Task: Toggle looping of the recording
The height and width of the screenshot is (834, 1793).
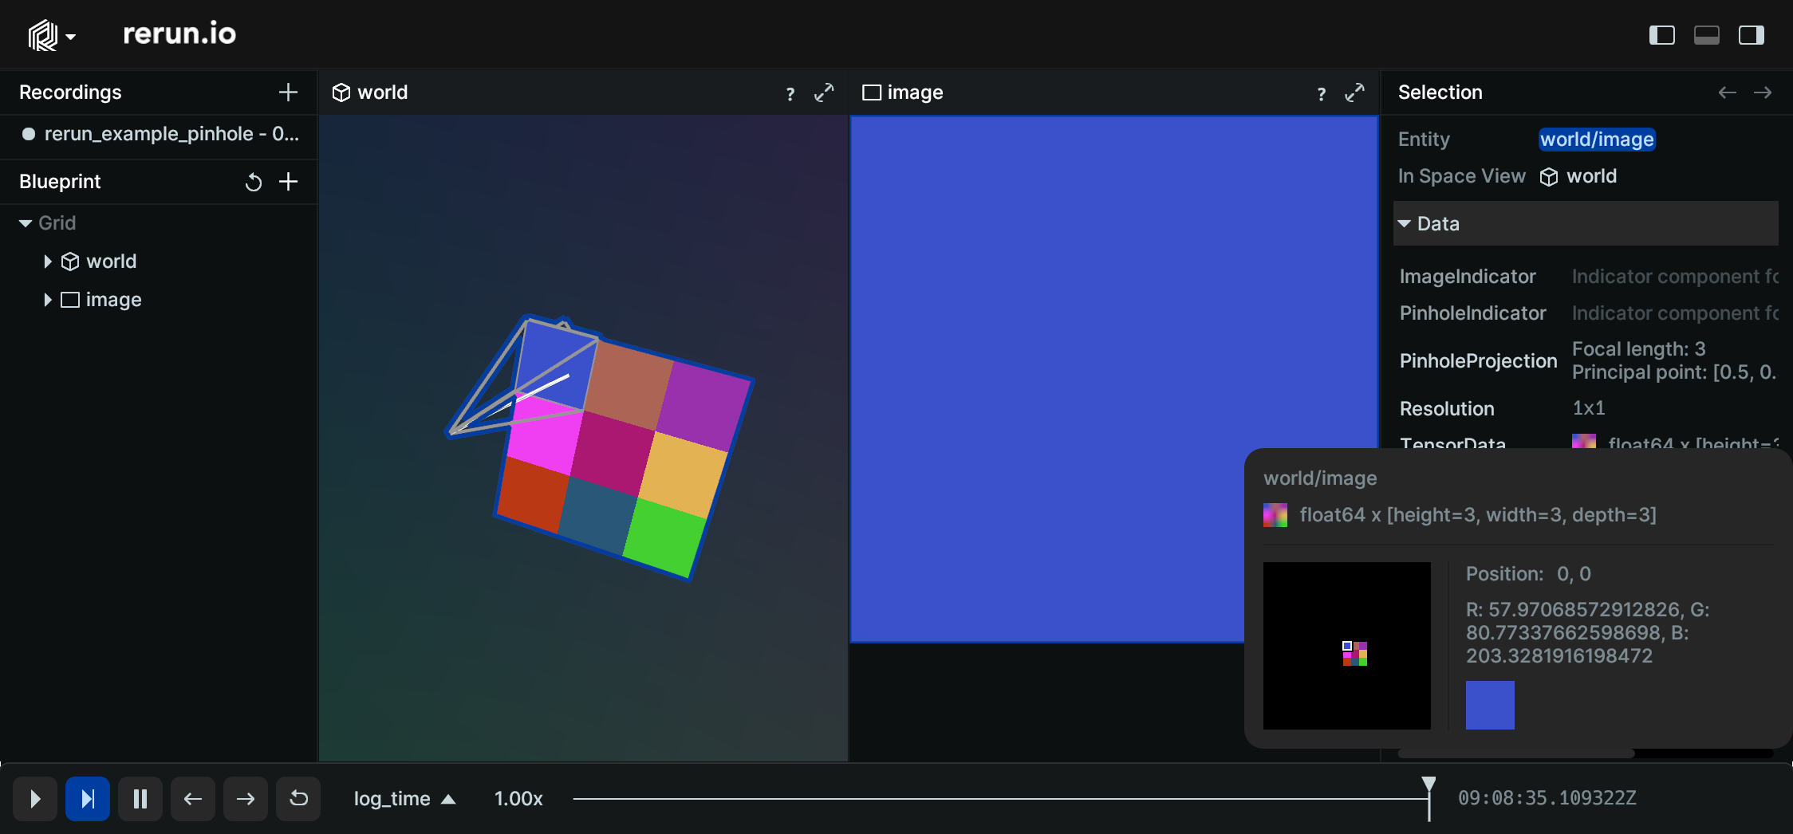Action: tap(298, 798)
